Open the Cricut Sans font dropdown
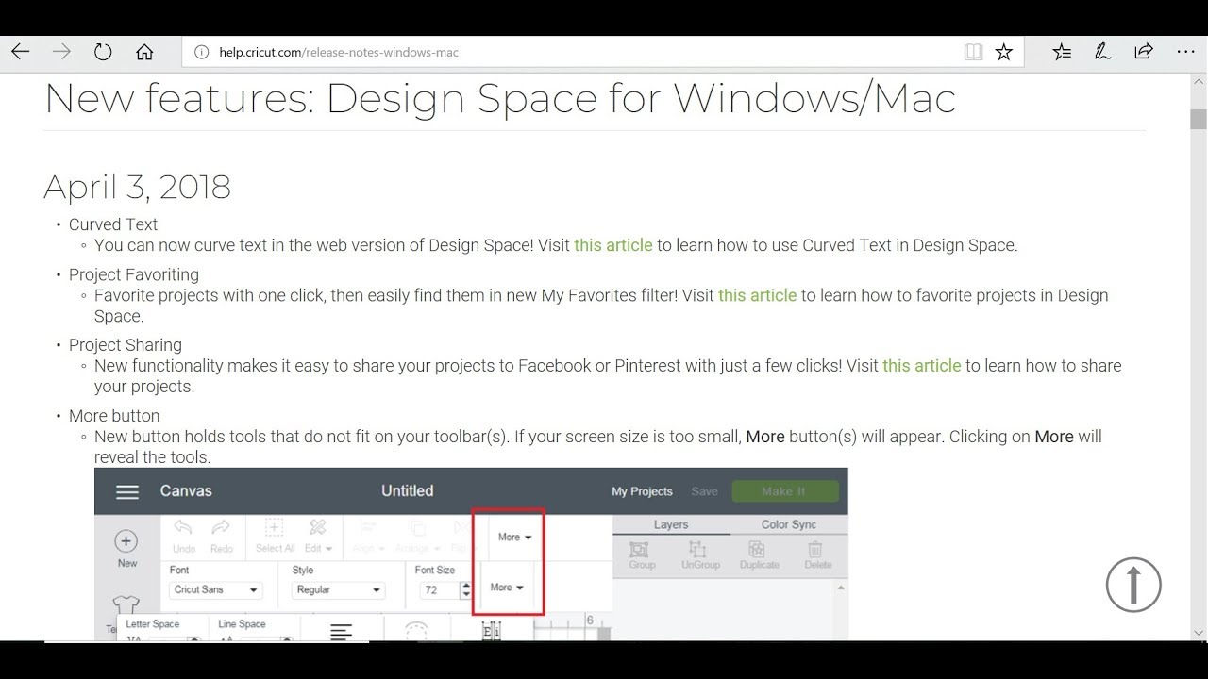Screen dimensions: 1208x679 click(216, 590)
